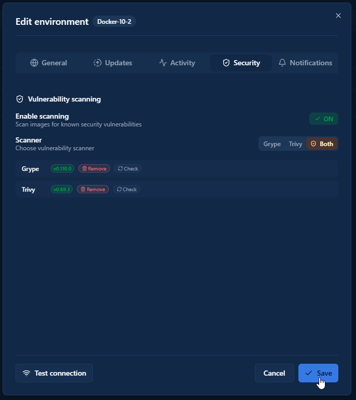This screenshot has height=400, width=356.
Task: Click the upload circle icon on Updates tab
Action: 98,63
